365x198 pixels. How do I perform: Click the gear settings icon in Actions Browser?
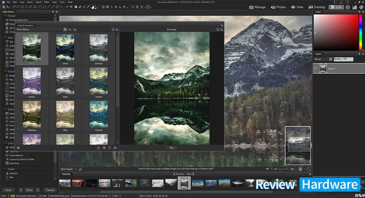pyautogui.click(x=115, y=148)
